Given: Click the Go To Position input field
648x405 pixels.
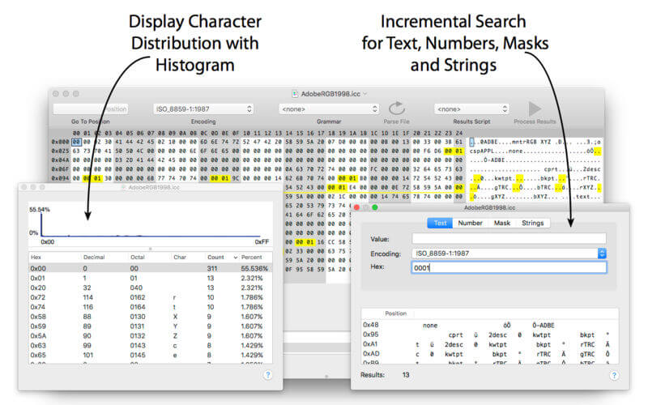Looking at the screenshot, I should 91,109.
